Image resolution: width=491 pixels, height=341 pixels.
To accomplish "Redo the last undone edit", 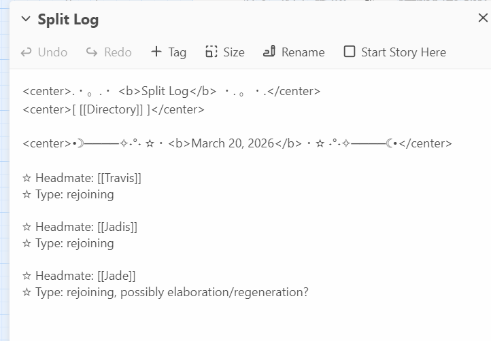I will [x=109, y=52].
